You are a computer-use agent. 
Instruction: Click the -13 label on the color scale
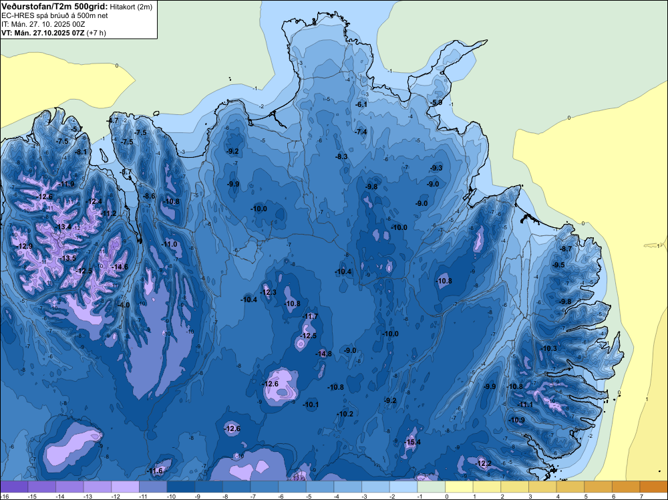click(x=88, y=496)
